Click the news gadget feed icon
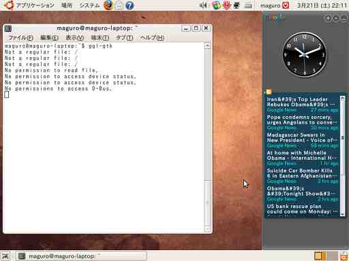This screenshot has height=261, width=349. pos(269,92)
